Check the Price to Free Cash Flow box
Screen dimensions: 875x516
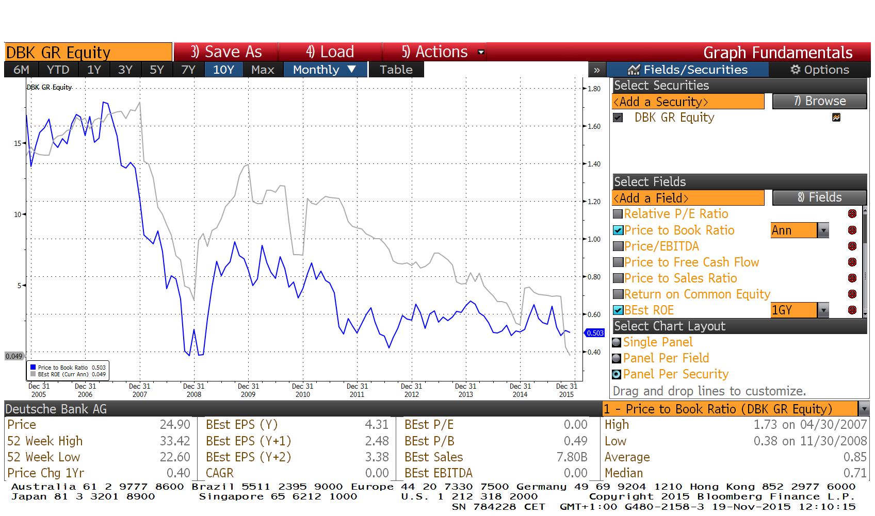coord(618,262)
